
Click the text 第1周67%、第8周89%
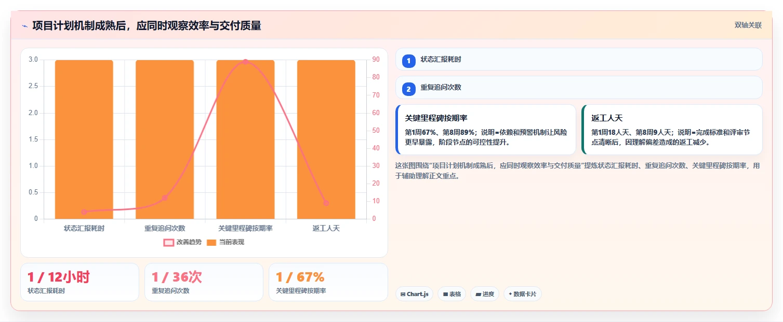(x=440, y=132)
